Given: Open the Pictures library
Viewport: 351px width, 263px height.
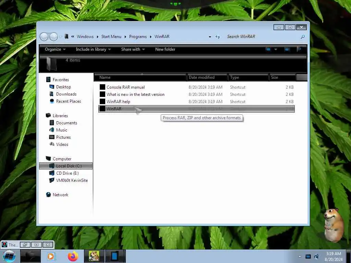Looking at the screenshot, I should click(x=63, y=137).
